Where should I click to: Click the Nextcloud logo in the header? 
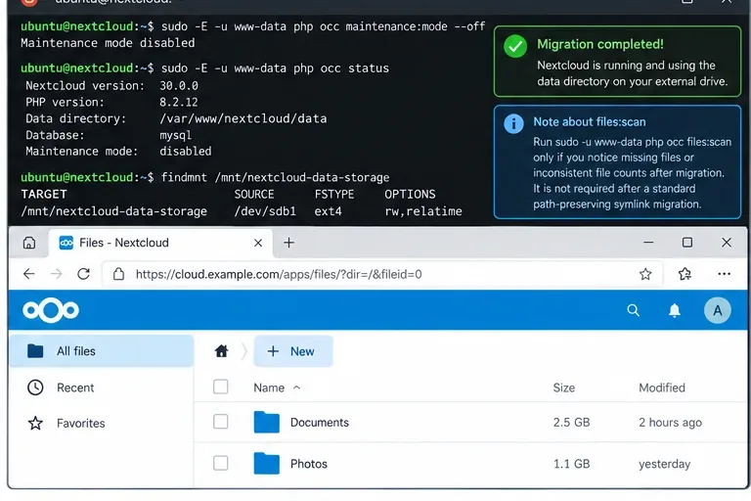pyautogui.click(x=51, y=310)
